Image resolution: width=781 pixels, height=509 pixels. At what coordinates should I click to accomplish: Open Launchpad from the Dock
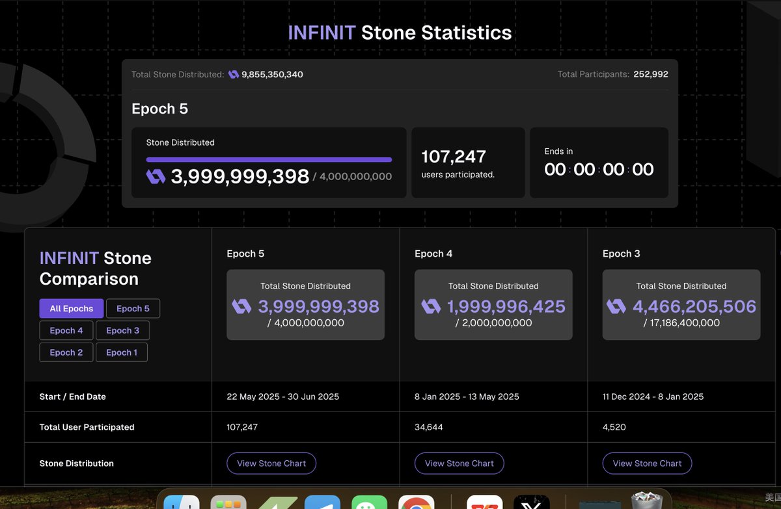pyautogui.click(x=228, y=502)
